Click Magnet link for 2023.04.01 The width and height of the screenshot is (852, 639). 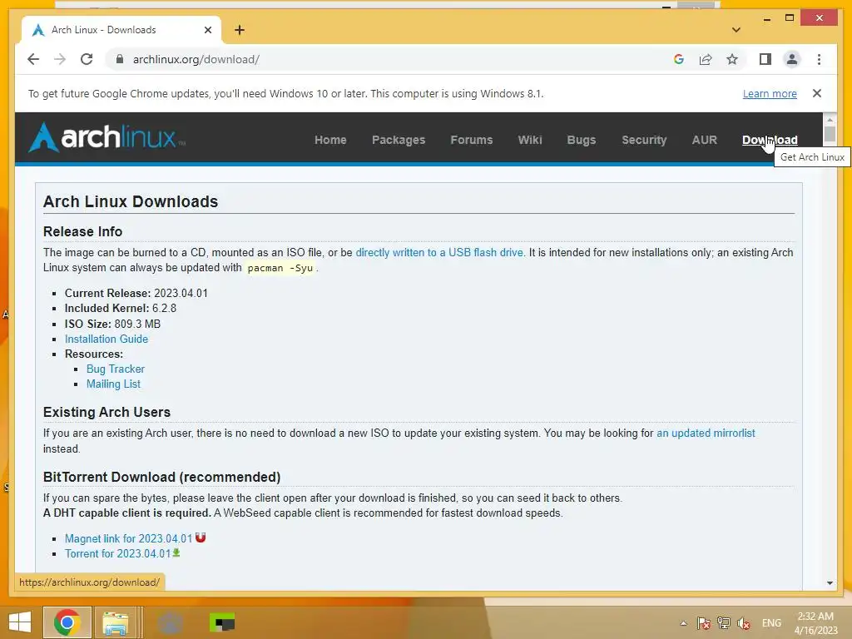(128, 538)
